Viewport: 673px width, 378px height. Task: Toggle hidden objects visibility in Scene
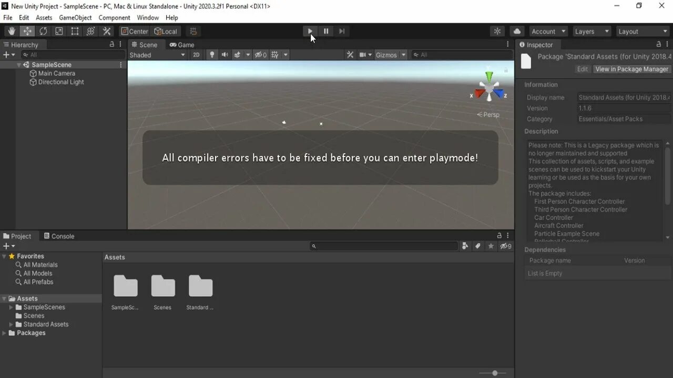tap(261, 55)
